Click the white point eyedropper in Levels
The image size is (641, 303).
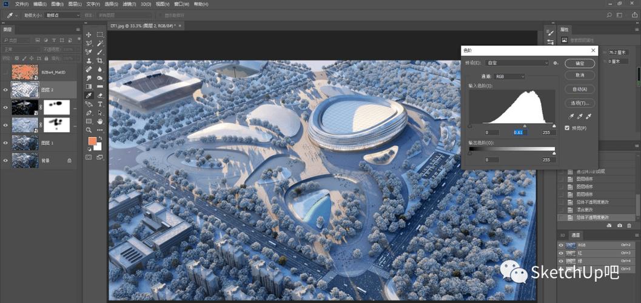pyautogui.click(x=588, y=116)
